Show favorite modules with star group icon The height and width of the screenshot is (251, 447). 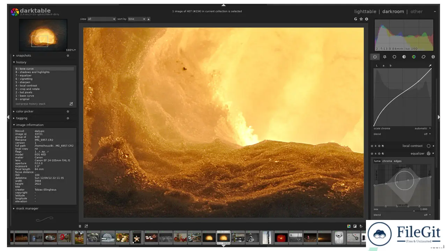[384, 57]
